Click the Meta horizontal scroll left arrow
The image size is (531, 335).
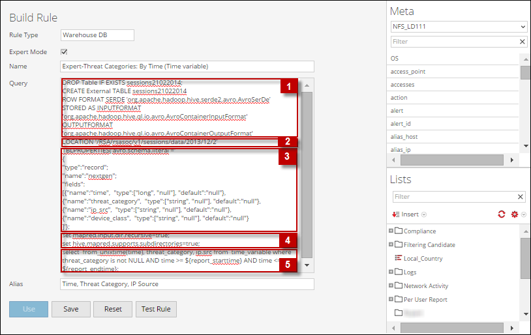tap(393, 160)
